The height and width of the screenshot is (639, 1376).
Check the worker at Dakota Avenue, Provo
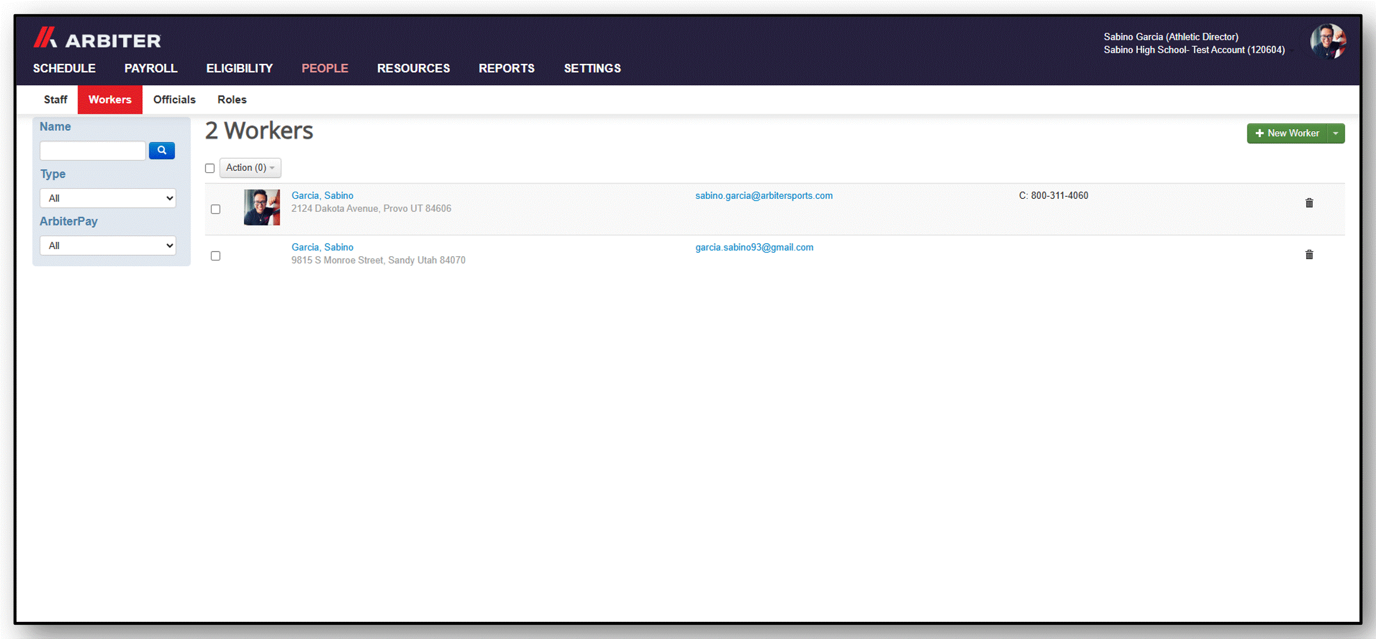coord(216,209)
